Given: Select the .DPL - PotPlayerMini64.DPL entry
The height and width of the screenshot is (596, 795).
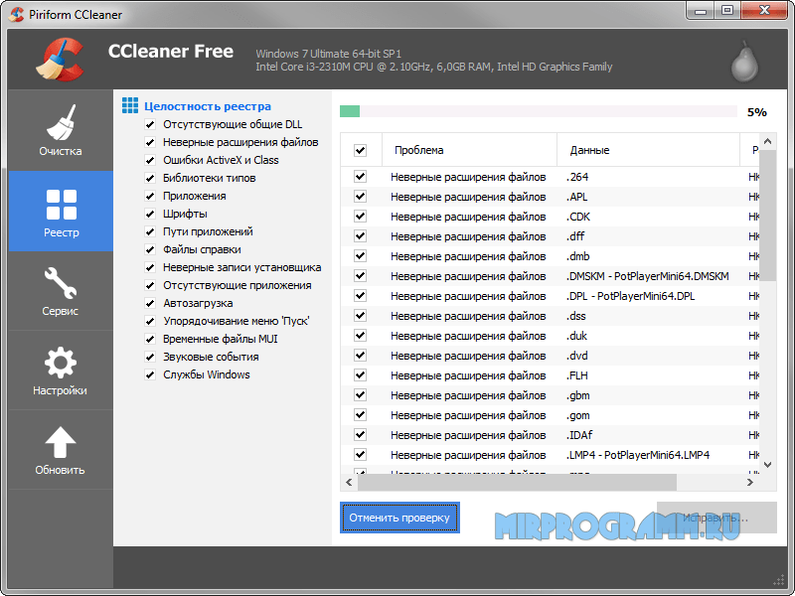Looking at the screenshot, I should point(630,296).
